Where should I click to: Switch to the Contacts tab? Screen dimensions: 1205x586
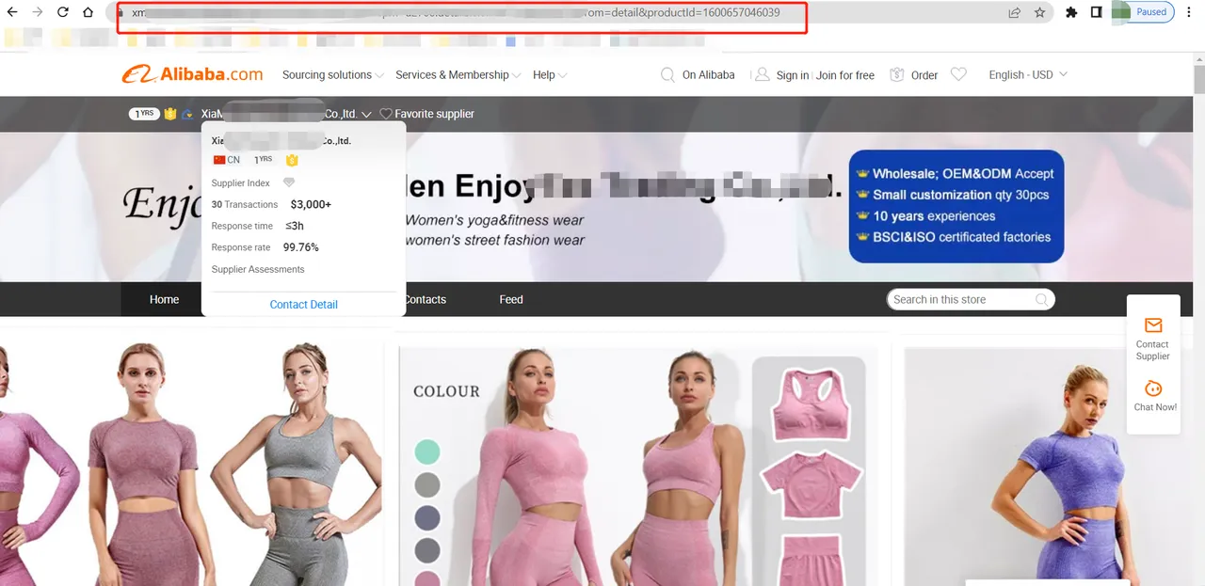point(425,299)
